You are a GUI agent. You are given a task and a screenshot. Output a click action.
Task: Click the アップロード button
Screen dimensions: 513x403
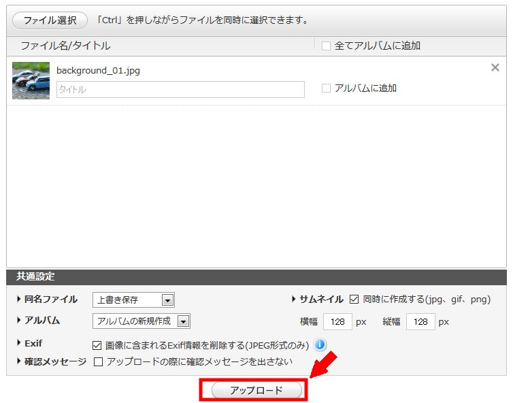256,390
